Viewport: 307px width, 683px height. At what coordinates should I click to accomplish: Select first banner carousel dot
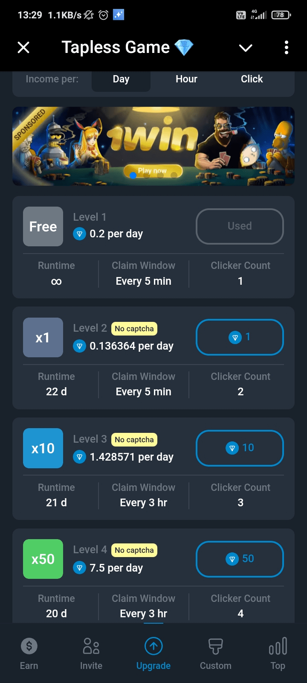(133, 175)
